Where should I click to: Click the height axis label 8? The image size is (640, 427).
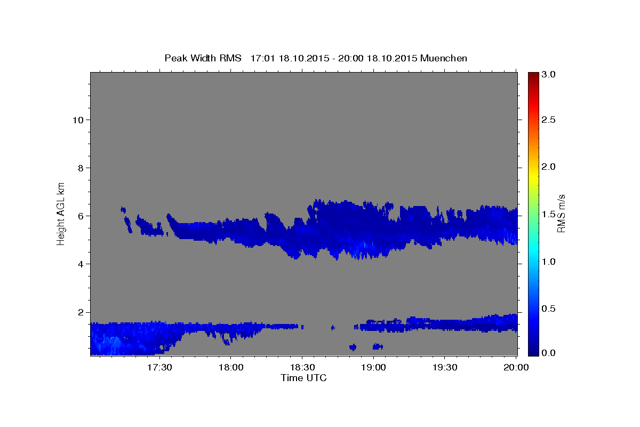coord(81,168)
